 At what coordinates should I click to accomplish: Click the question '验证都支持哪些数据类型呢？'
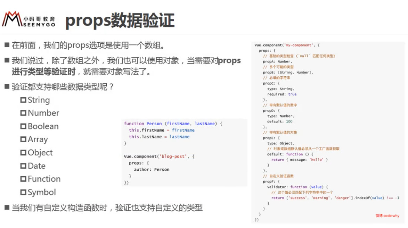pyautogui.click(x=63, y=86)
